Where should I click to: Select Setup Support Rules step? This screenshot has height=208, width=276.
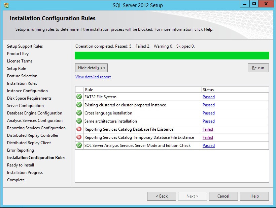point(25,46)
